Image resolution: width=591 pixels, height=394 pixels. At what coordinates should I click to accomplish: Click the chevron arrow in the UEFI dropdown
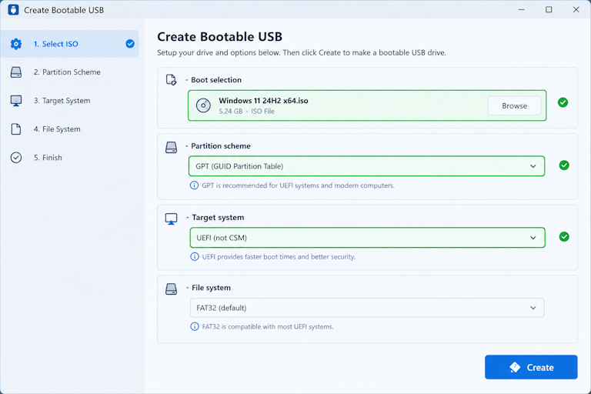(533, 238)
